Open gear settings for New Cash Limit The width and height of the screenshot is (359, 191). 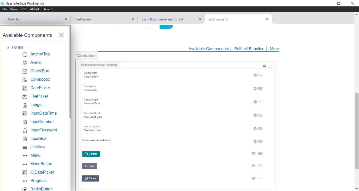255,129
